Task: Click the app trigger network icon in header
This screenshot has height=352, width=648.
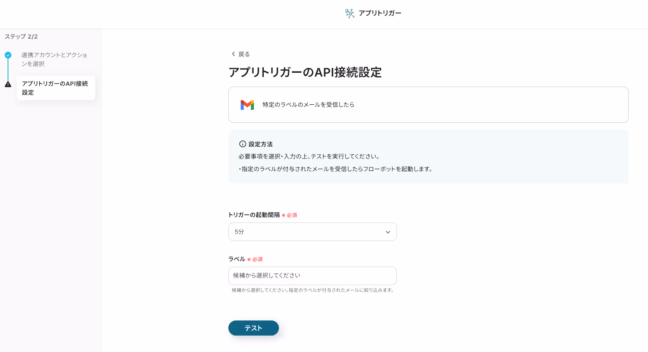Action: pos(350,13)
